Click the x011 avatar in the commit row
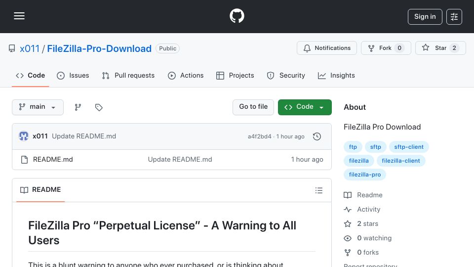474x267 pixels. click(x=24, y=136)
